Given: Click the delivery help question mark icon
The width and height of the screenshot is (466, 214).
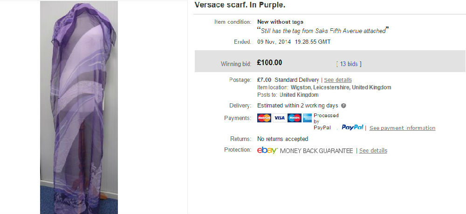Looking at the screenshot, I should tap(343, 106).
